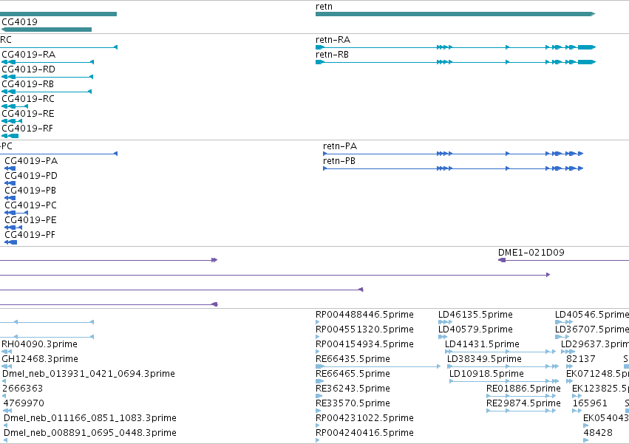Image resolution: width=629 pixels, height=444 pixels.
Task: Click the CG4019-PA protein label
Action: (x=31, y=161)
